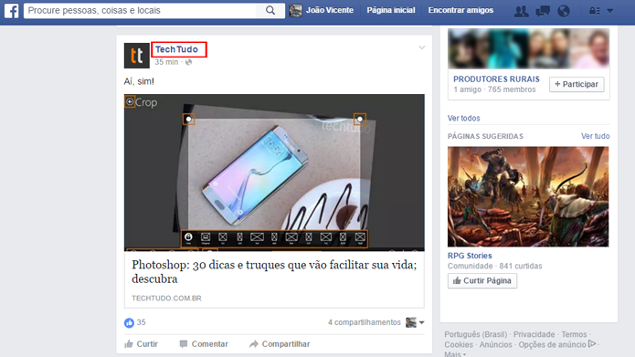Image resolution: width=635 pixels, height=357 pixels.
Task: Open TechTudo page logo thumbnail
Action: click(136, 56)
